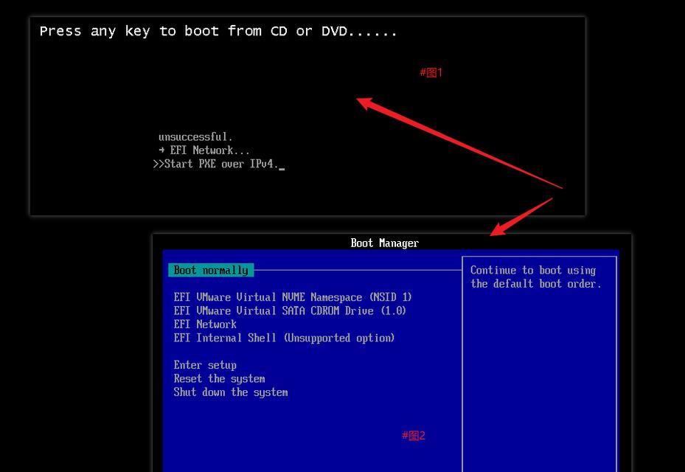Pick the EFI Network boot option
Screen dimensions: 685x472
(205, 324)
